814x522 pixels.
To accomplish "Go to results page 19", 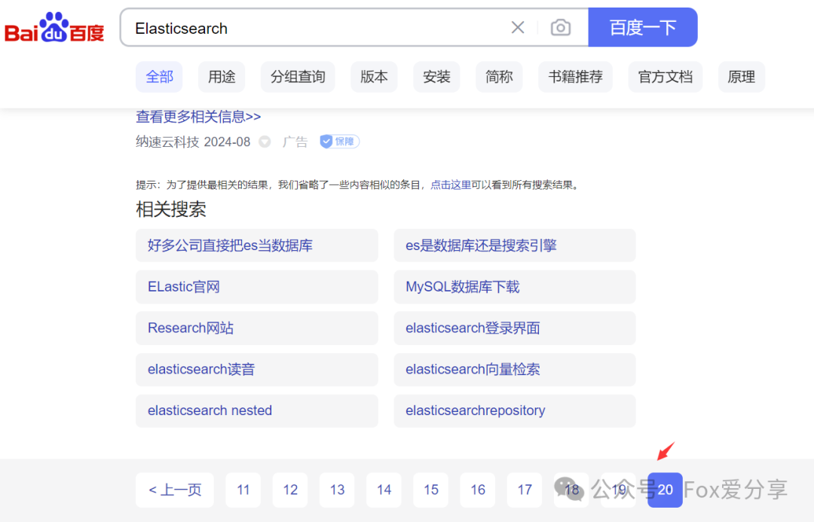I will (618, 490).
